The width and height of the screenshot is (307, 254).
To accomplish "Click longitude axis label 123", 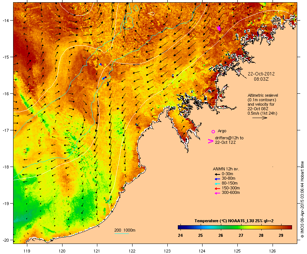I will pyautogui.click(x=167, y=251).
